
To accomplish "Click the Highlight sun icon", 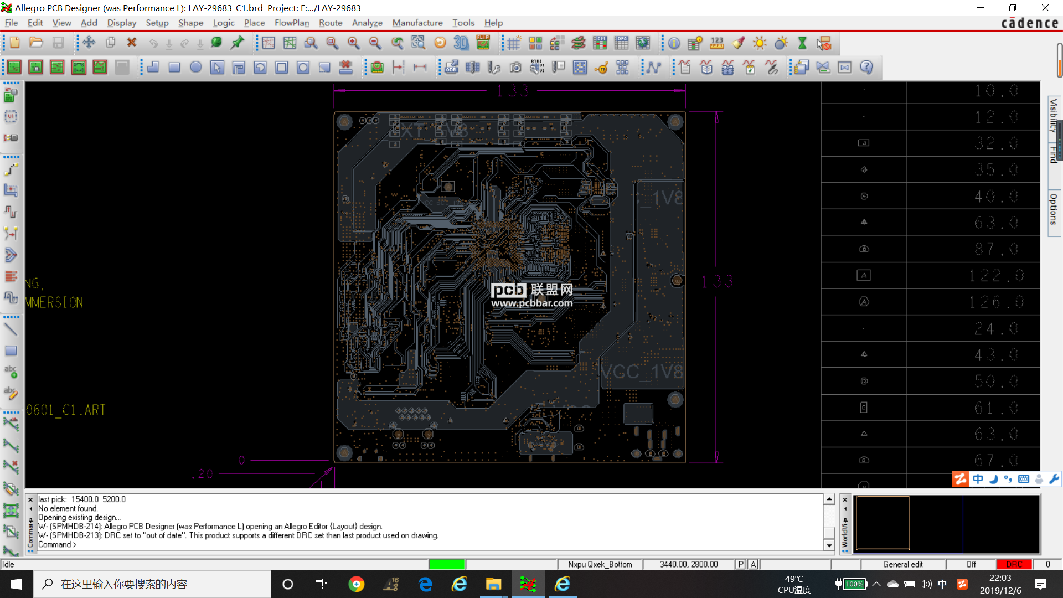I will tap(760, 43).
